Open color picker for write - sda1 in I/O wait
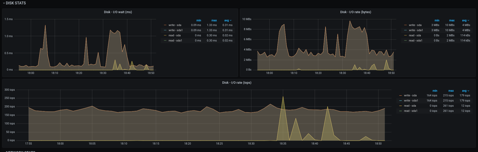Image resolution: width=478 pixels, height=152 pixels. 165,30
